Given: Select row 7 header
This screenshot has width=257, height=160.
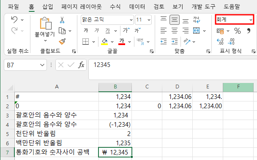Looking at the screenshot, I should pyautogui.click(x=7, y=152).
